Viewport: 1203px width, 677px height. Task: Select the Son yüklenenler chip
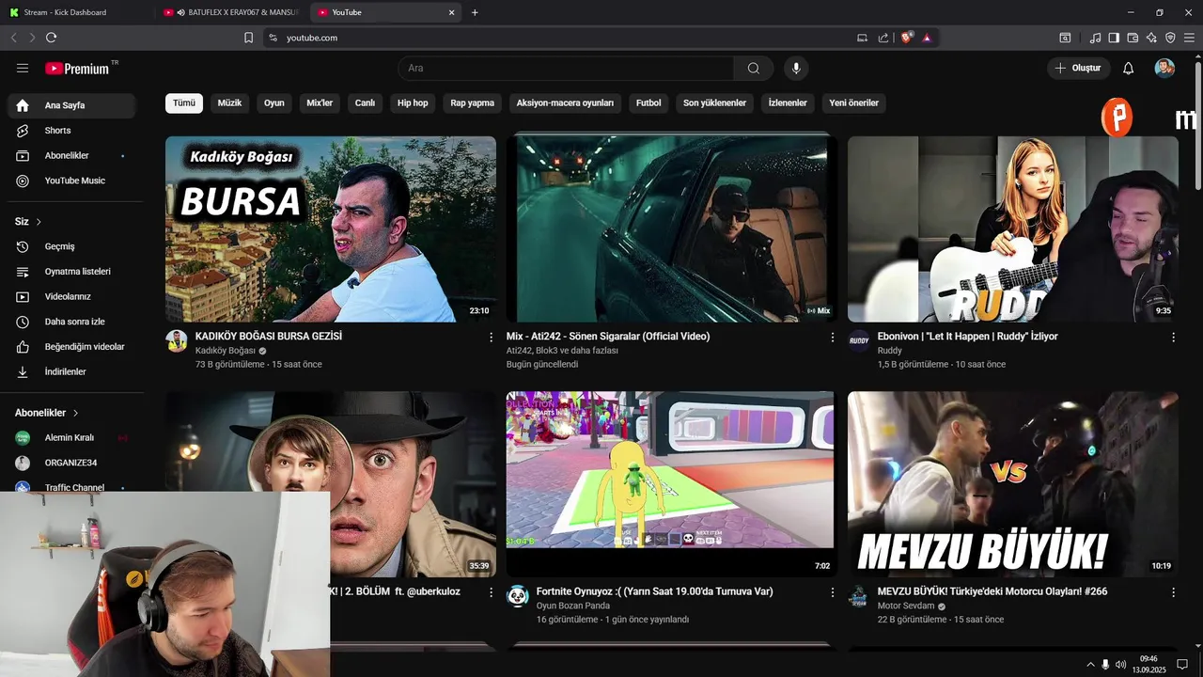tap(714, 102)
